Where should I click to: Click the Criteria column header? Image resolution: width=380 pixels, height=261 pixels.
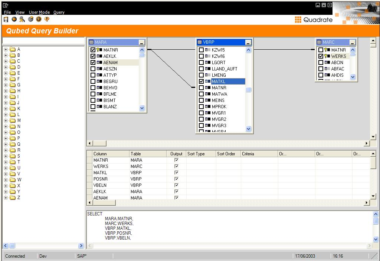pyautogui.click(x=258, y=154)
